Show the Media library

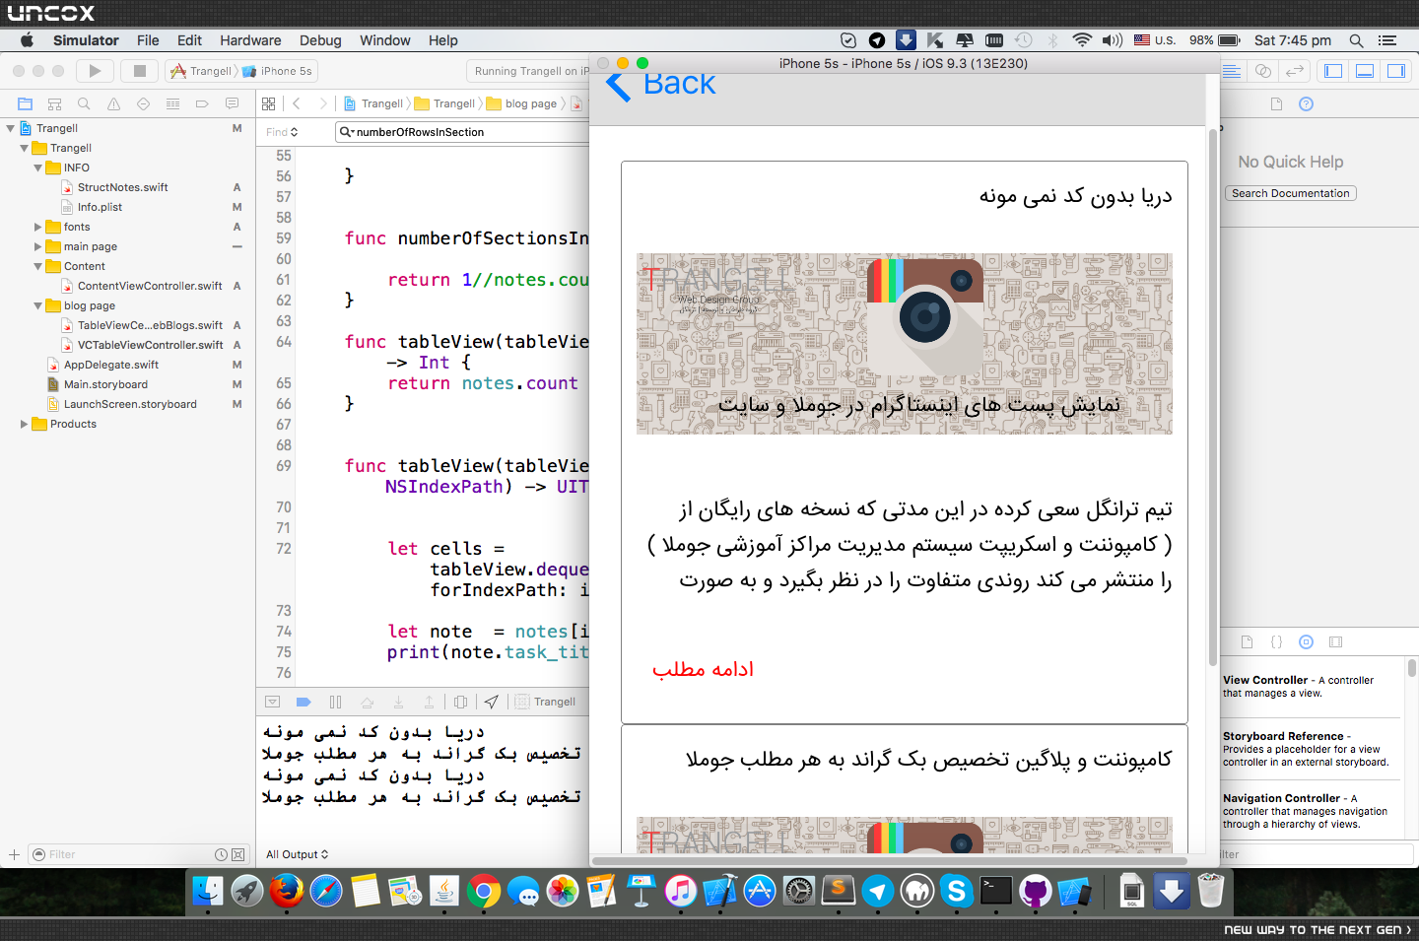tap(1335, 642)
